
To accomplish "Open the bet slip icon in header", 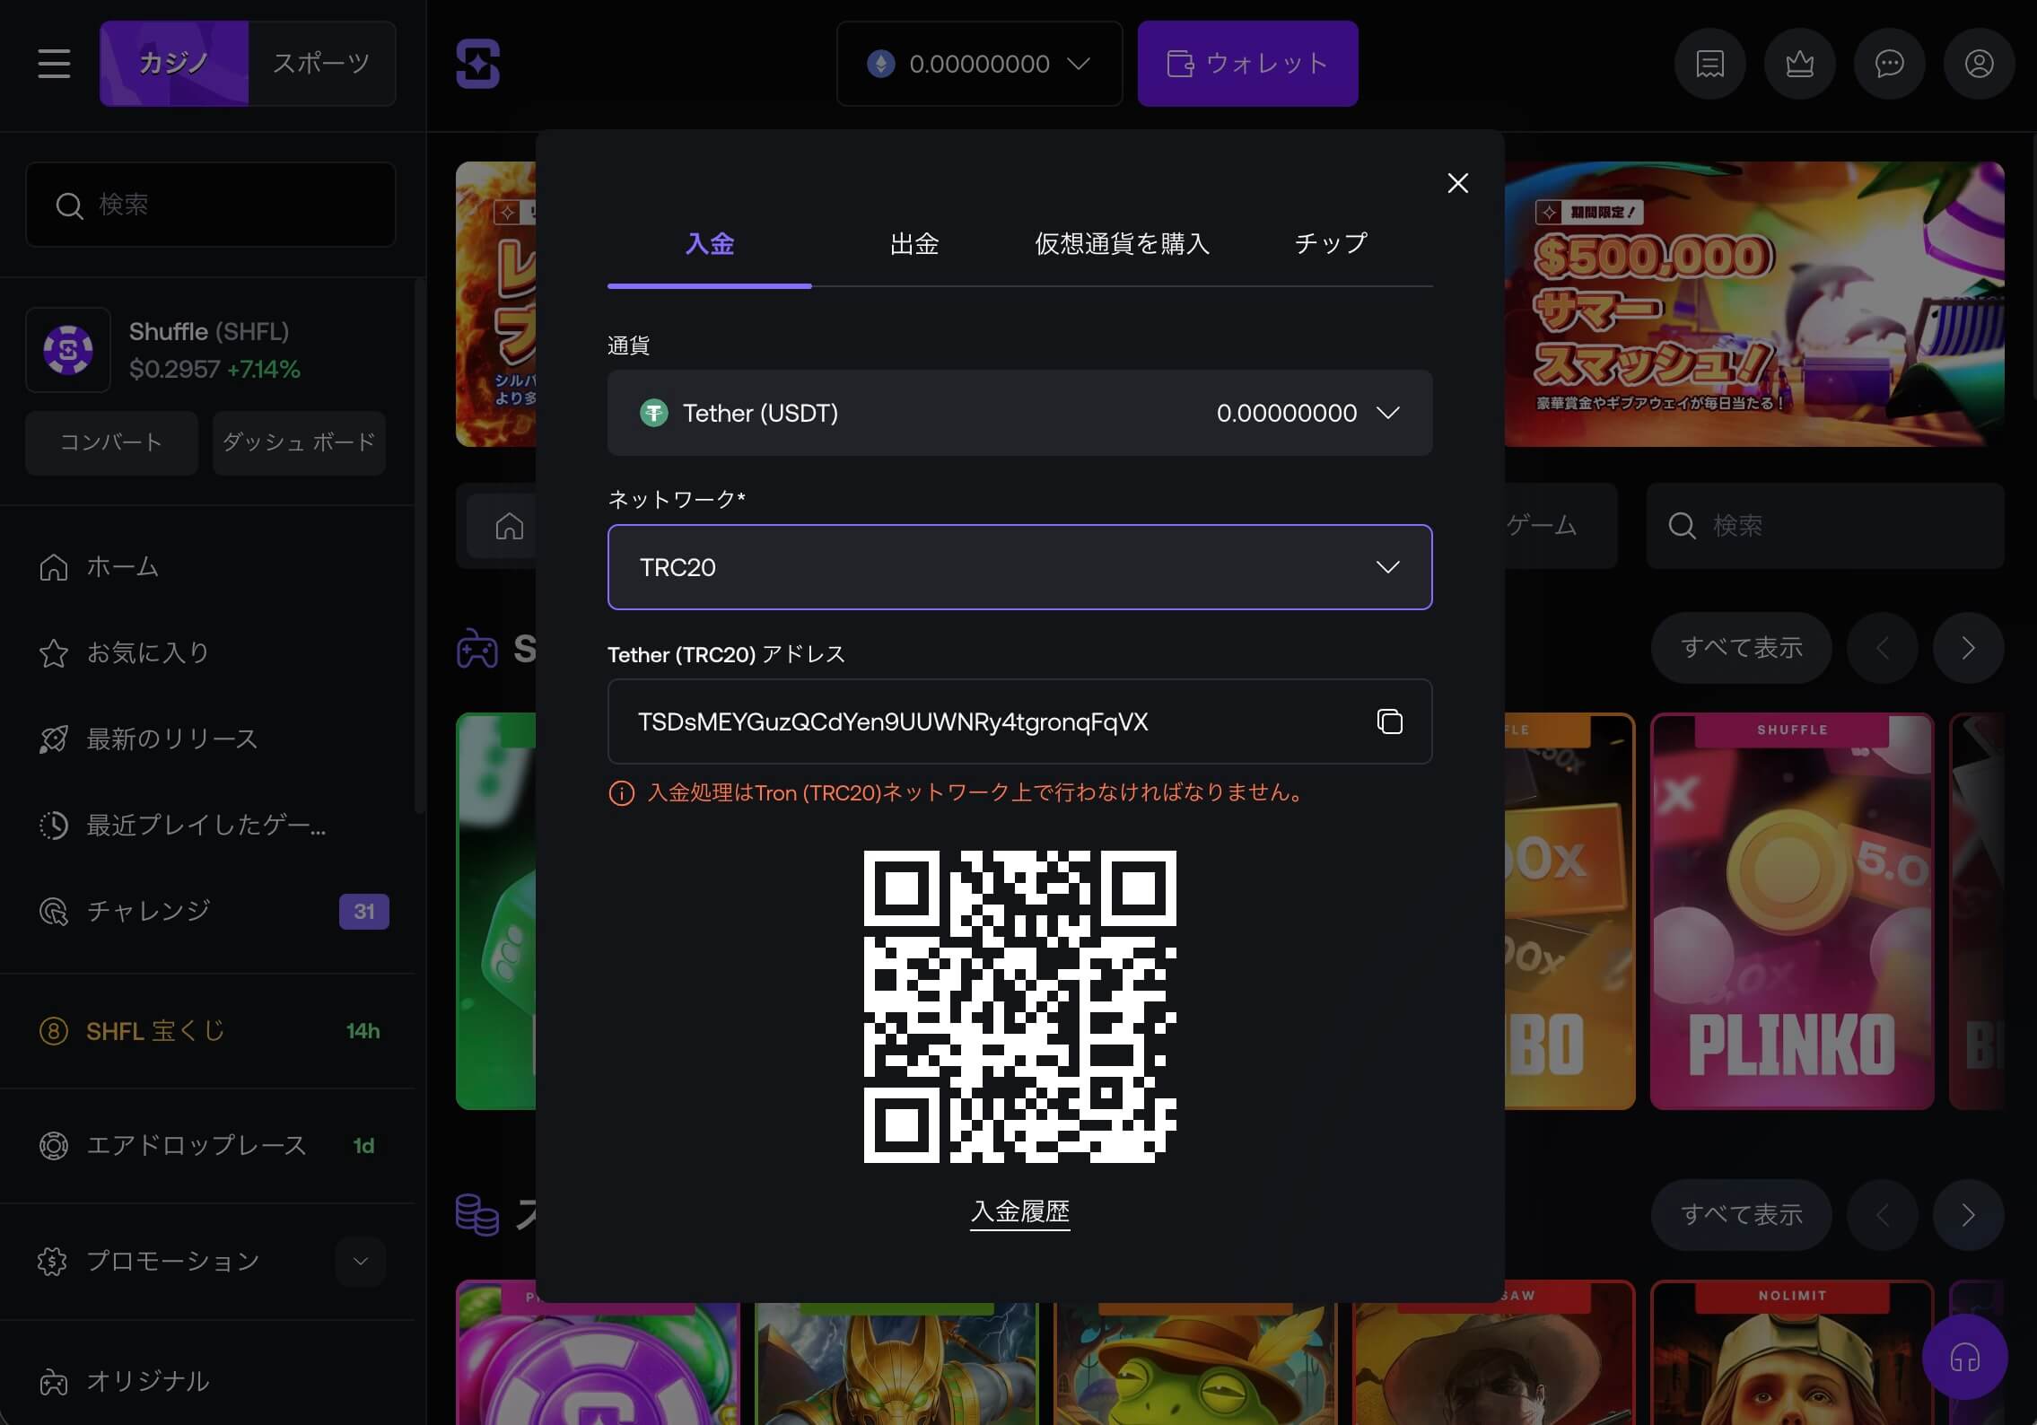I will pyautogui.click(x=1709, y=64).
